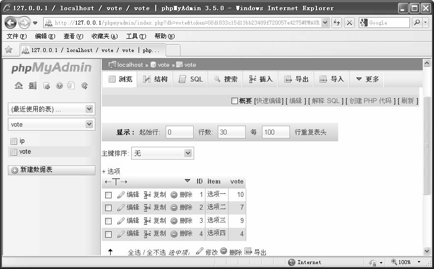Switch to the SQL tab
This screenshot has width=434, height=269.
190,80
